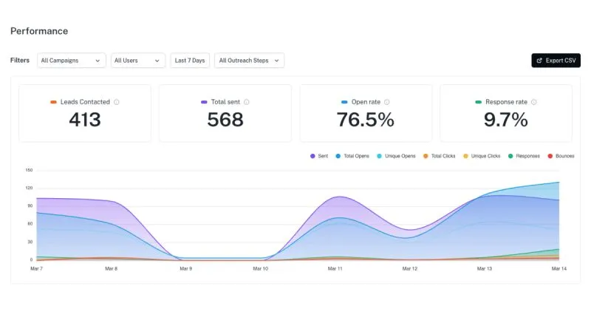
Task: Expand the All Users filter
Action: [x=138, y=61]
